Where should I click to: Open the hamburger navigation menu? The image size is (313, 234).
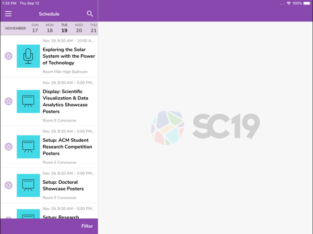9,14
